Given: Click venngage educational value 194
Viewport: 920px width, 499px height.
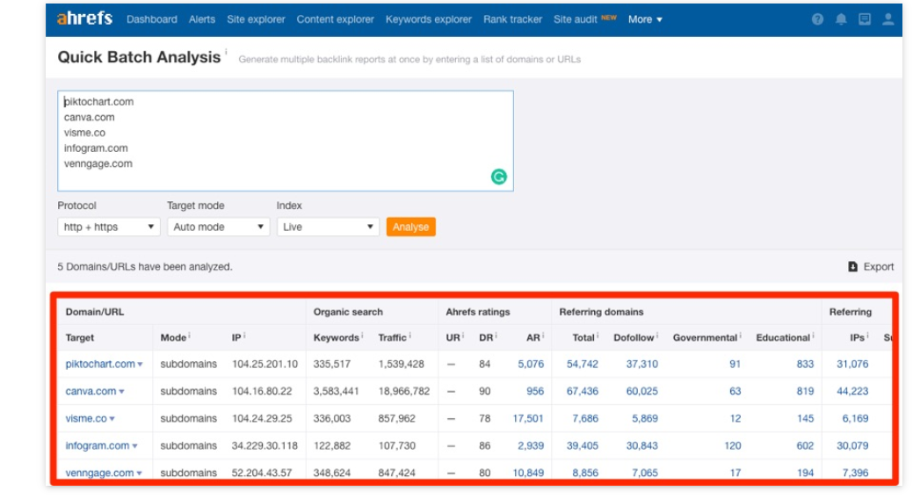Looking at the screenshot, I should 805,473.
